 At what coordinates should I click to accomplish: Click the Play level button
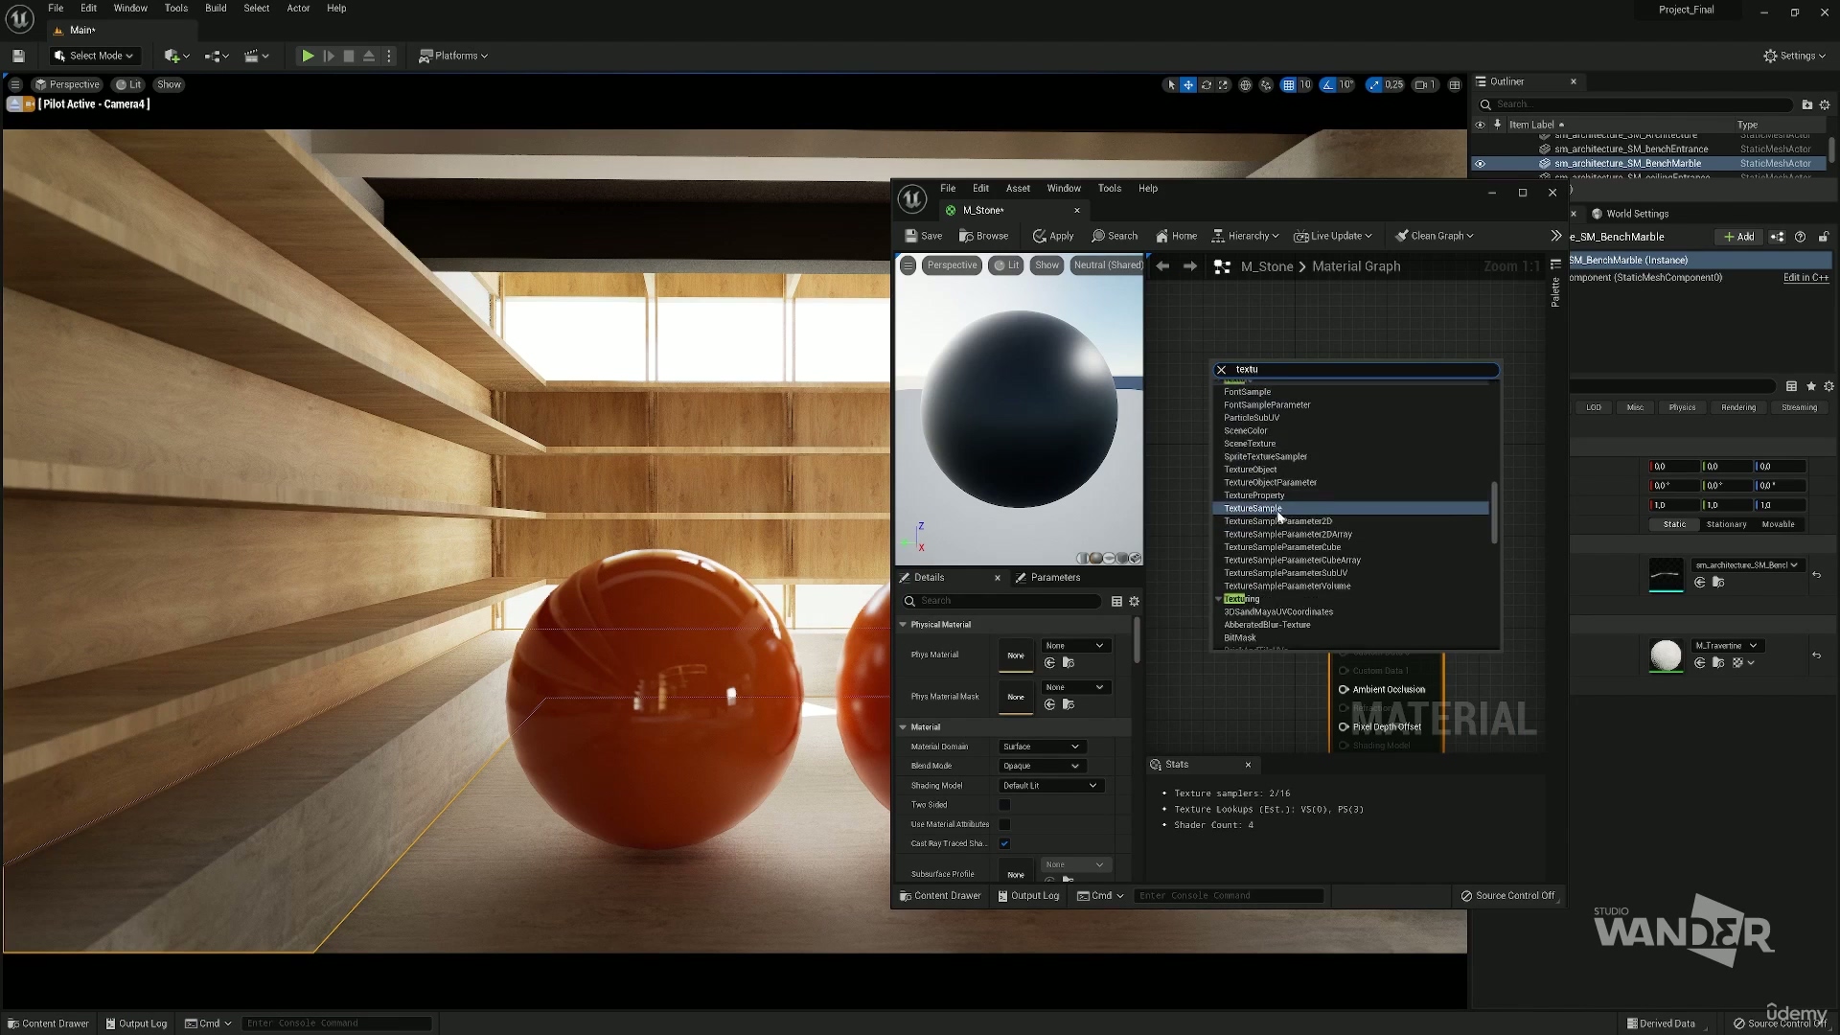click(x=307, y=56)
